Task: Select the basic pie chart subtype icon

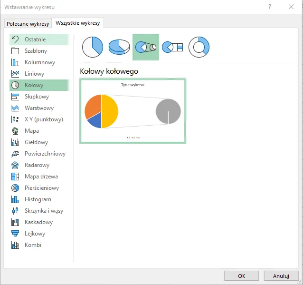Action: pos(93,47)
